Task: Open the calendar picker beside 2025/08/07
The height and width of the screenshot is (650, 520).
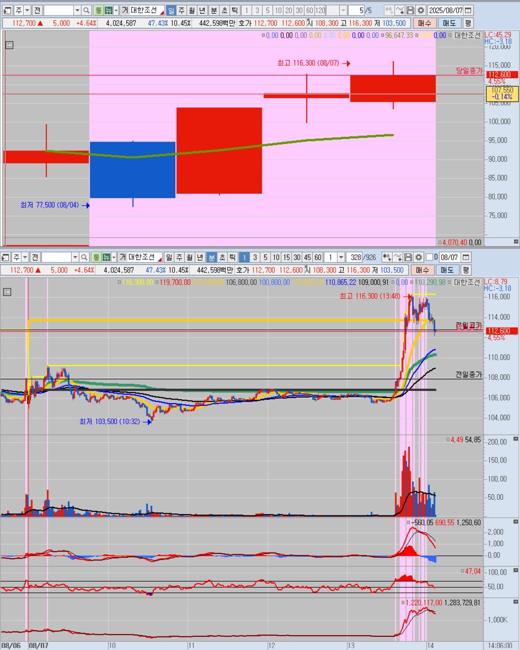Action: [x=468, y=10]
